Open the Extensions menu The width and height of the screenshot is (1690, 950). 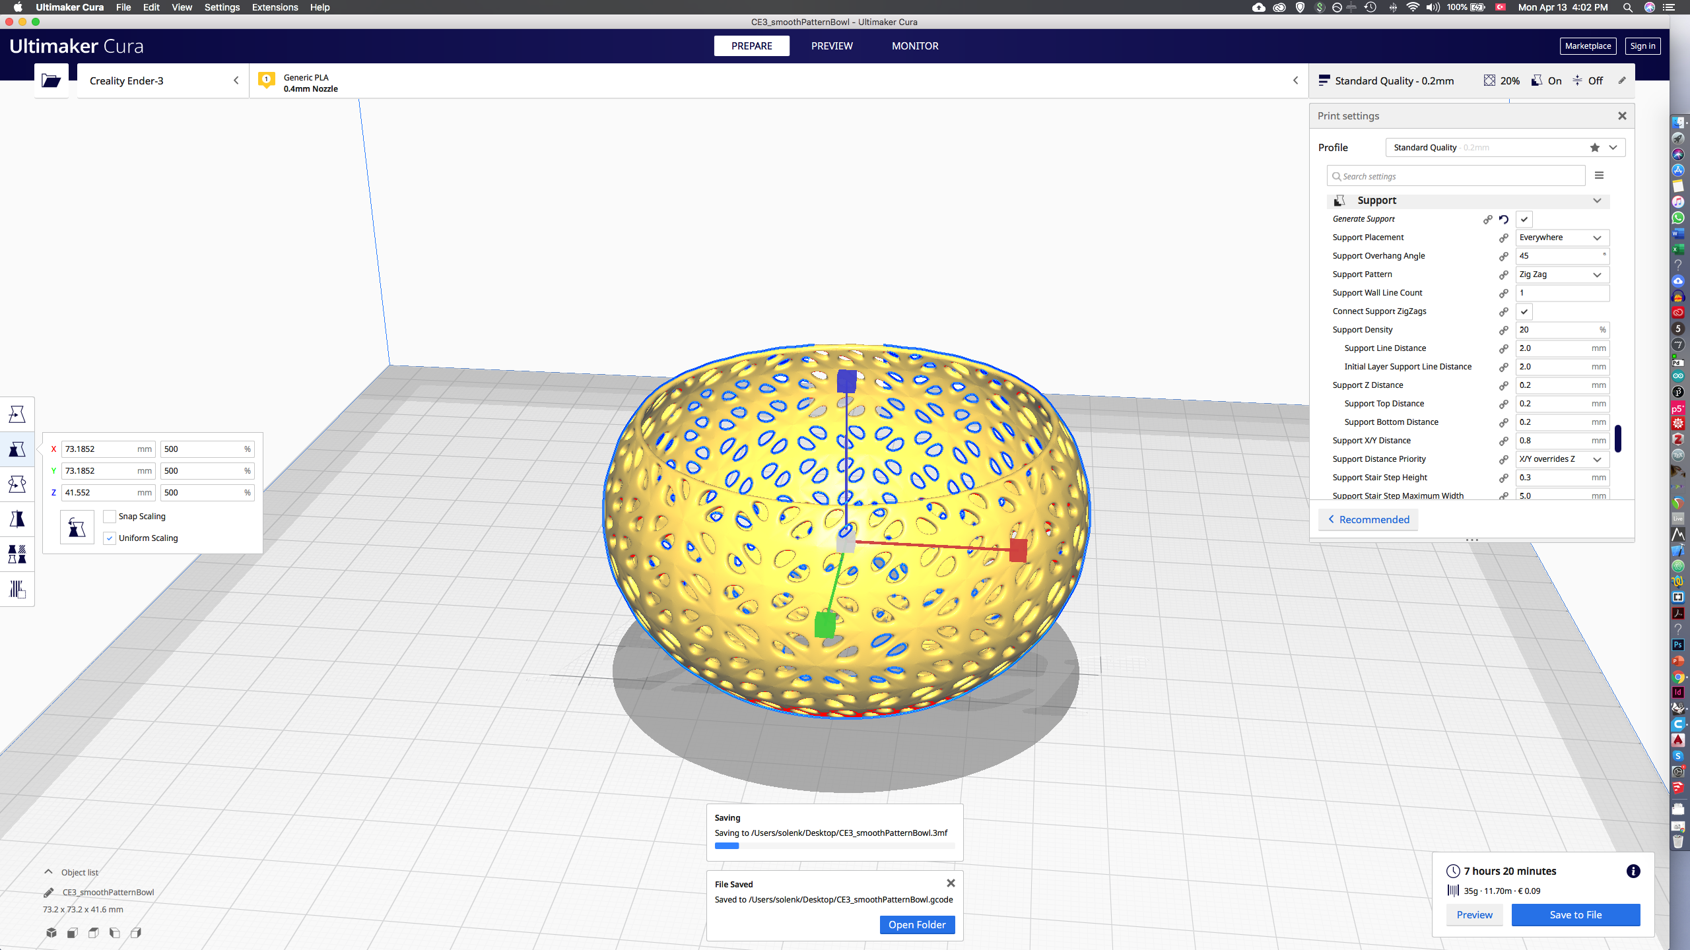(275, 7)
